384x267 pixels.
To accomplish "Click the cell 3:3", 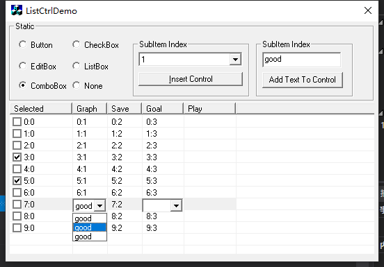I will point(152,157).
